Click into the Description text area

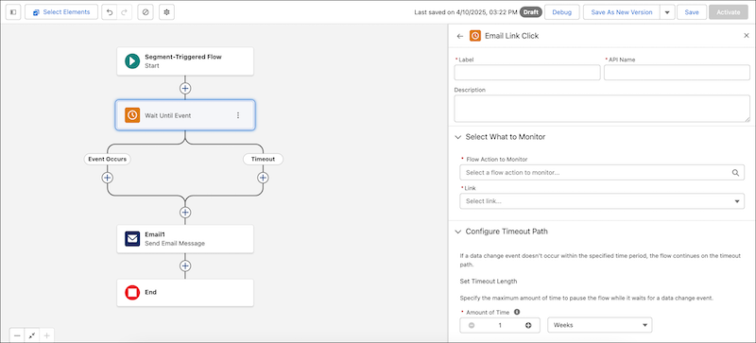pos(602,109)
